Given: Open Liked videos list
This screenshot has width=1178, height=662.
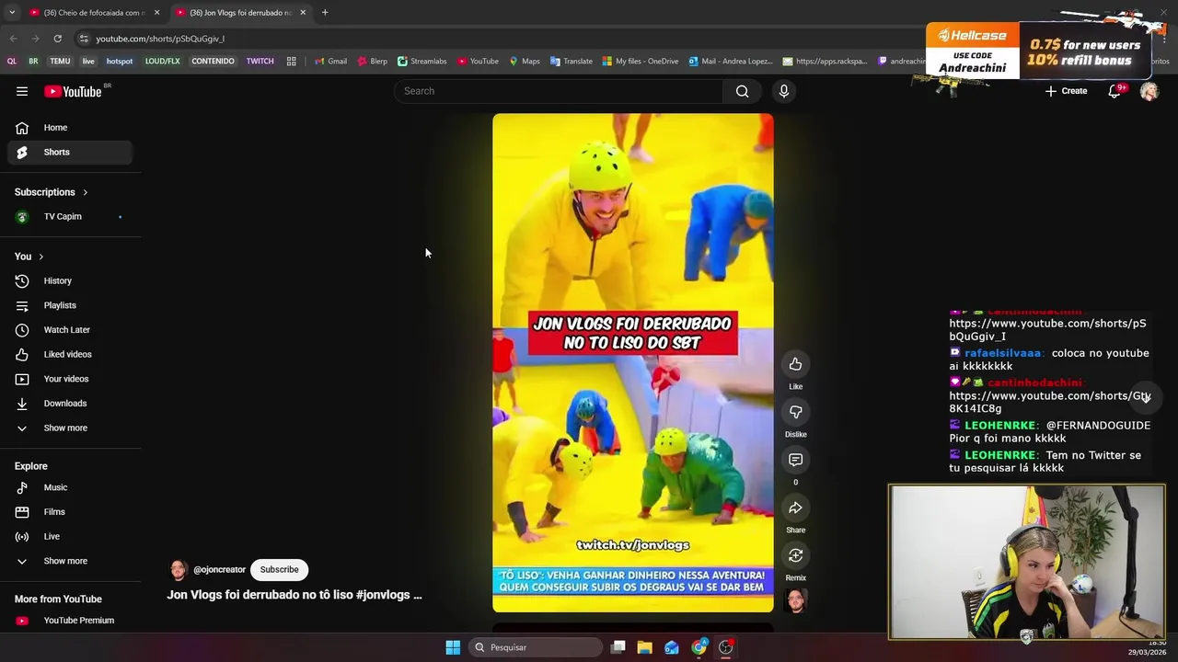Looking at the screenshot, I should click(70, 355).
